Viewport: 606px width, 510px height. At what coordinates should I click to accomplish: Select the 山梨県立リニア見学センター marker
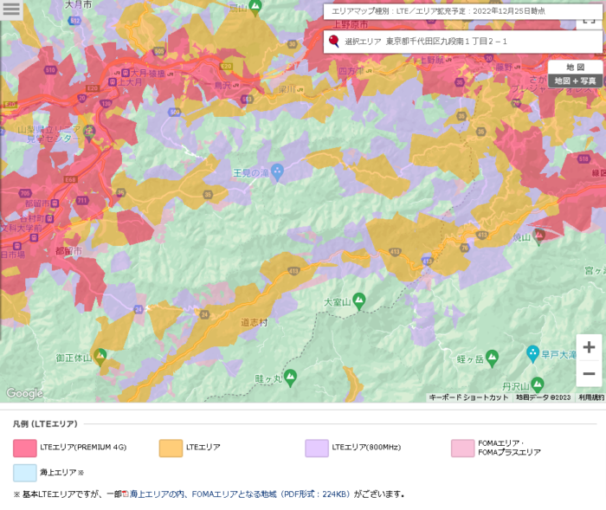point(89,133)
